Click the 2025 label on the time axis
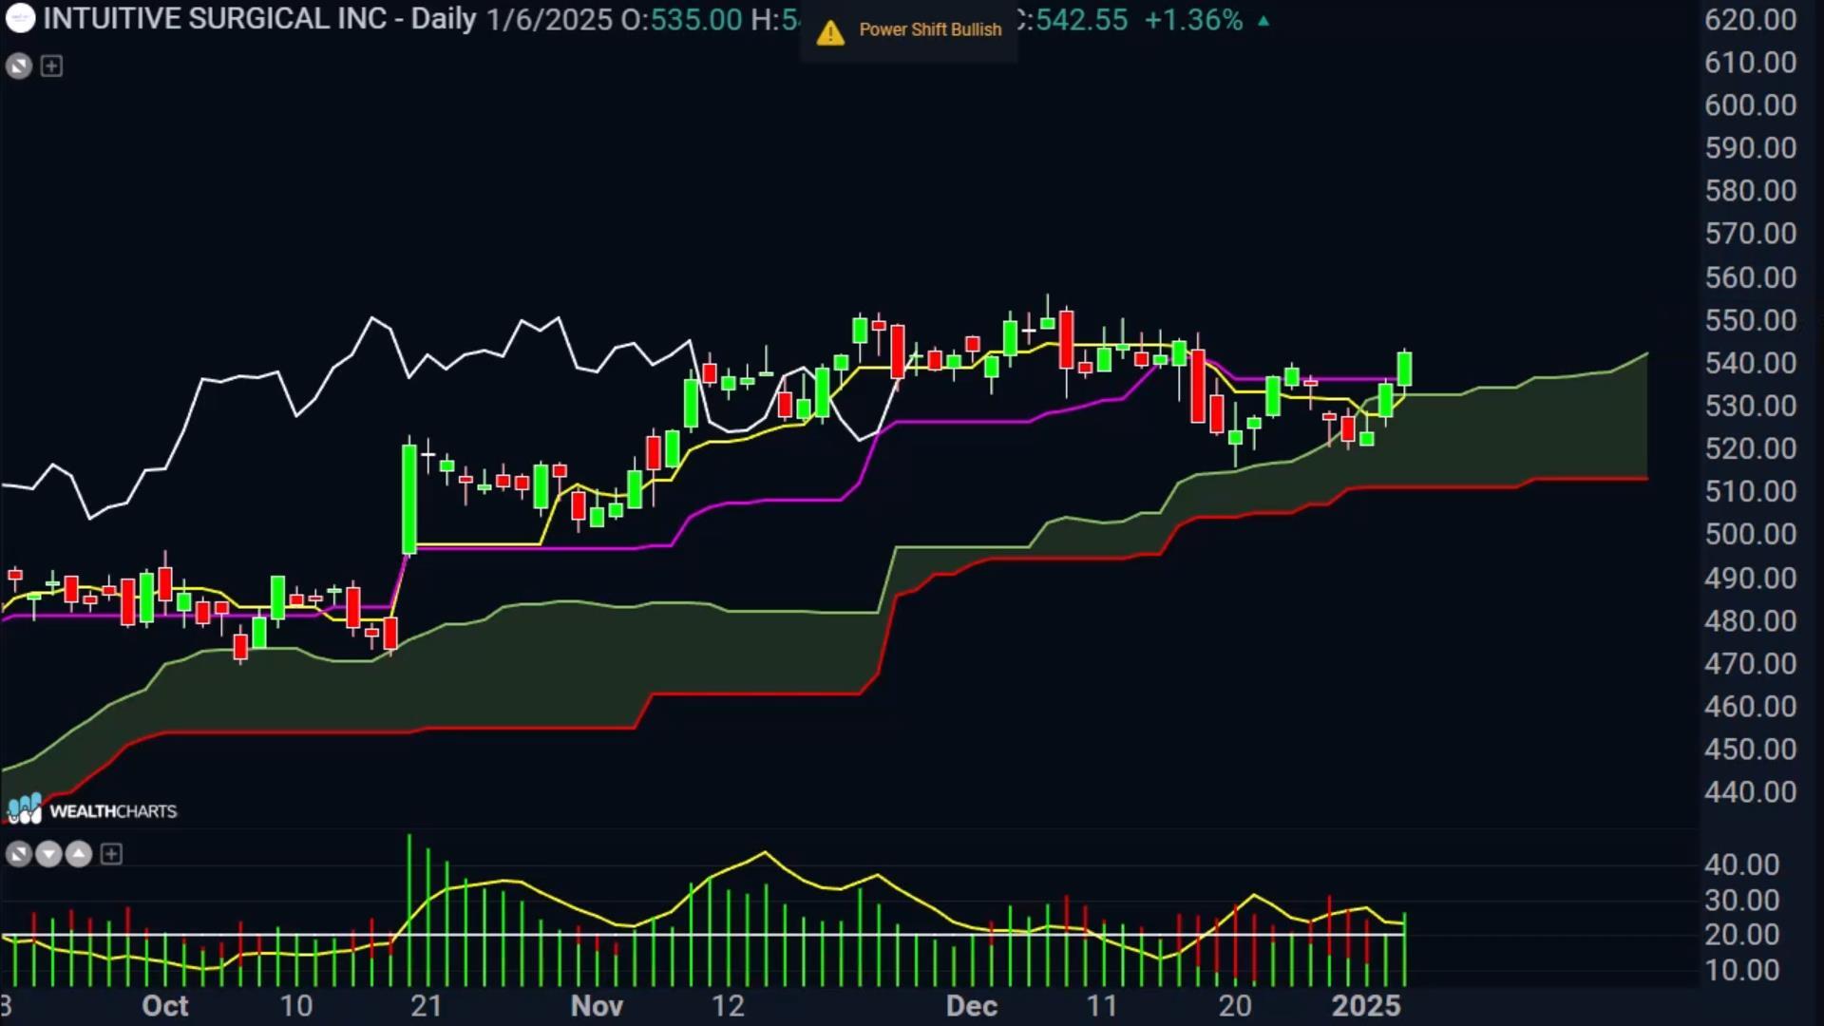The height and width of the screenshot is (1026, 1824). coord(1365,1005)
